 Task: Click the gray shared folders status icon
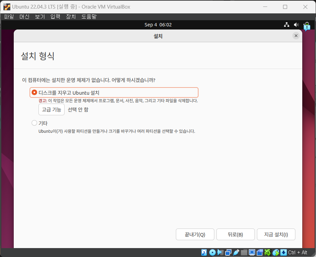coord(244,253)
